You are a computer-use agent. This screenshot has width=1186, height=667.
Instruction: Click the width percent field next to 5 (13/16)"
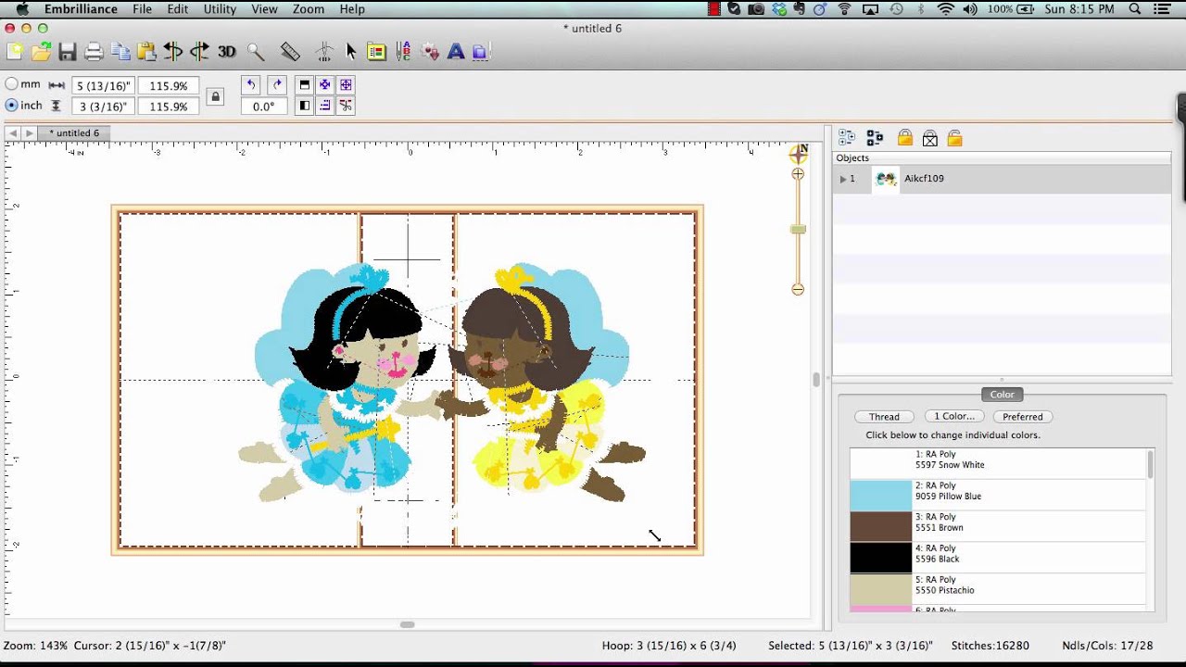pos(169,85)
